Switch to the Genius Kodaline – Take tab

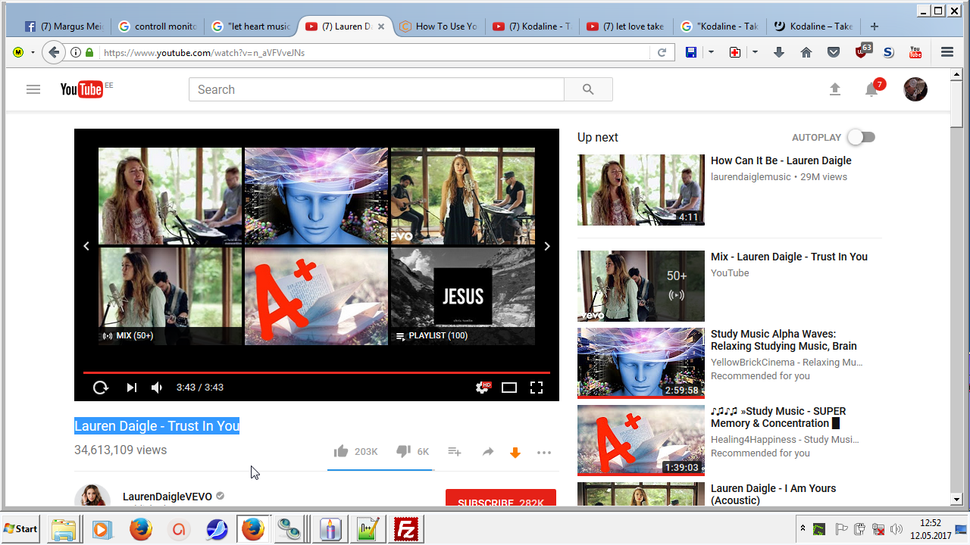(x=814, y=26)
